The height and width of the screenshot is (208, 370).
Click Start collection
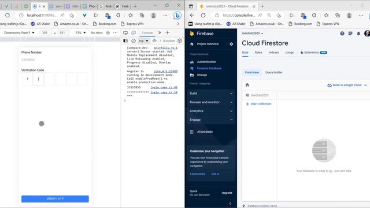tap(258, 104)
